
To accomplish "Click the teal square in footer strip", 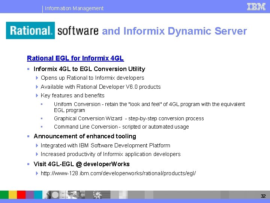I will tap(38, 195).
